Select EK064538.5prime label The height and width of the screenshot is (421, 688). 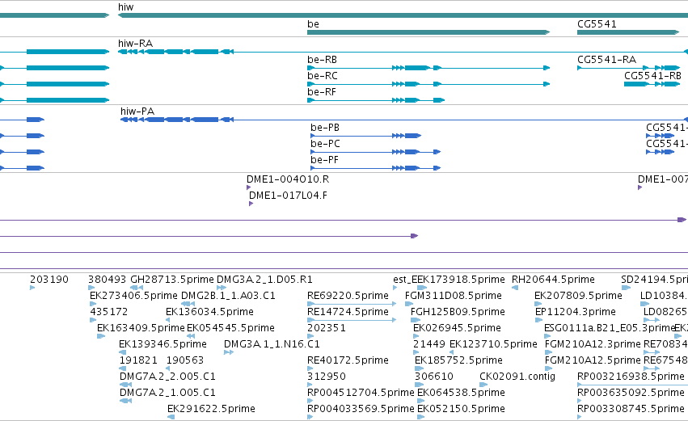pos(461,393)
